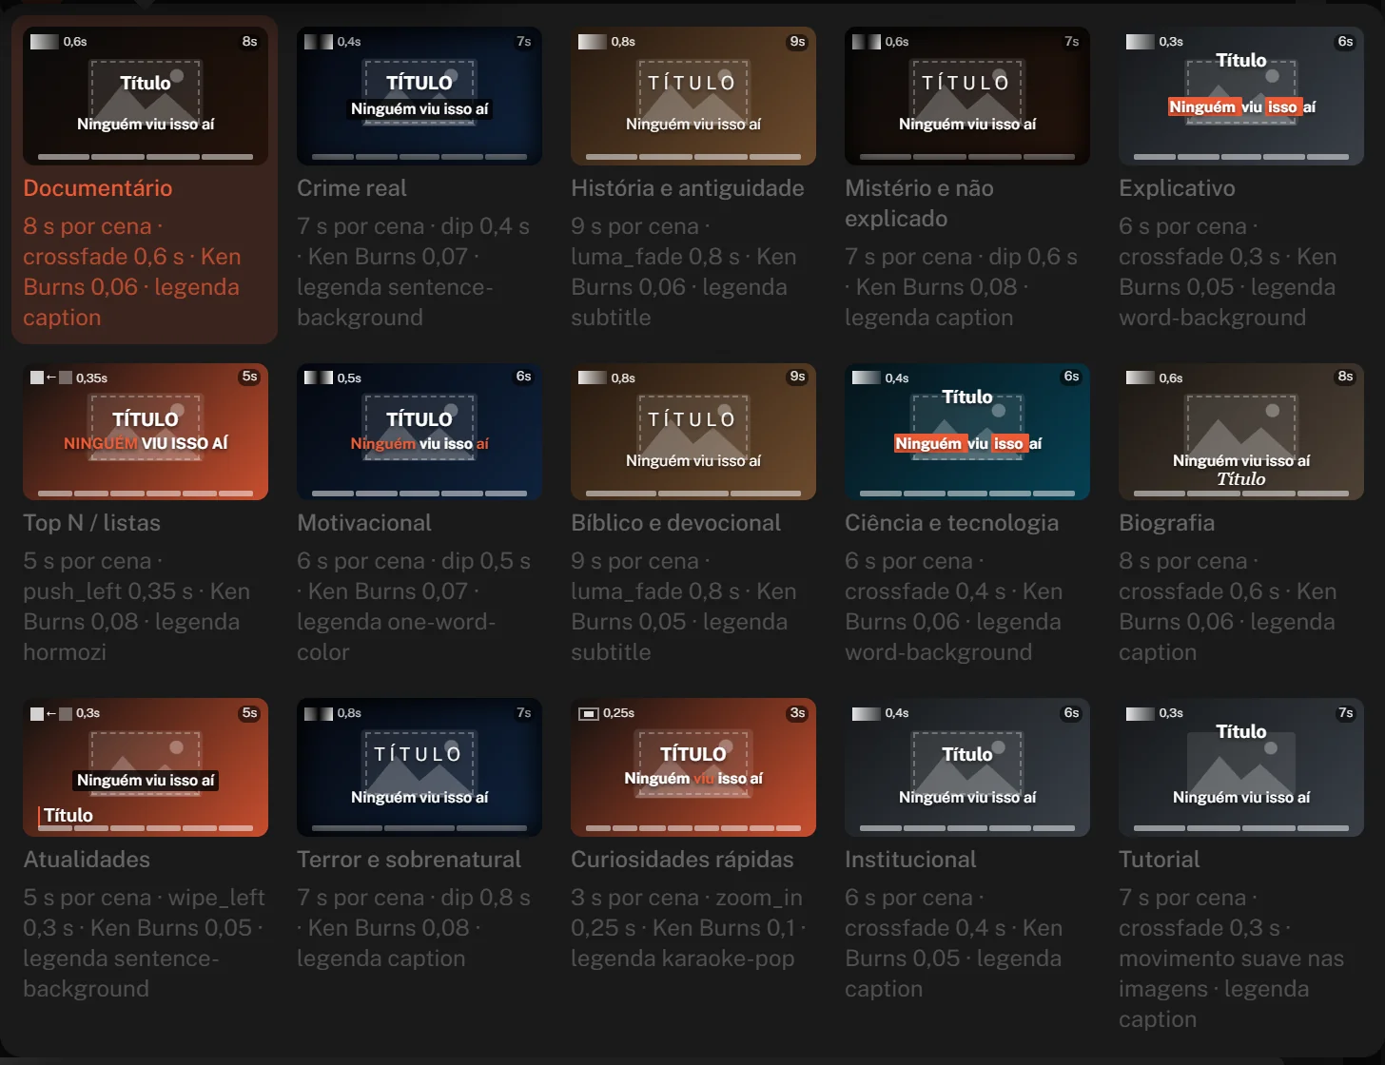1385x1065 pixels.
Task: Choose the Tutorial preview thumbnail
Action: coord(1241,767)
